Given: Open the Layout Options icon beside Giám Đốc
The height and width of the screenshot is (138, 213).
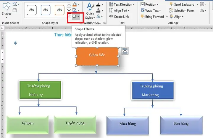Looking at the screenshot, I should pos(125,51).
